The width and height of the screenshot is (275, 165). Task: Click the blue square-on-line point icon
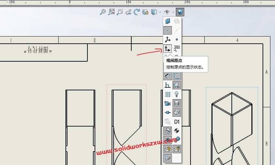coord(168,112)
